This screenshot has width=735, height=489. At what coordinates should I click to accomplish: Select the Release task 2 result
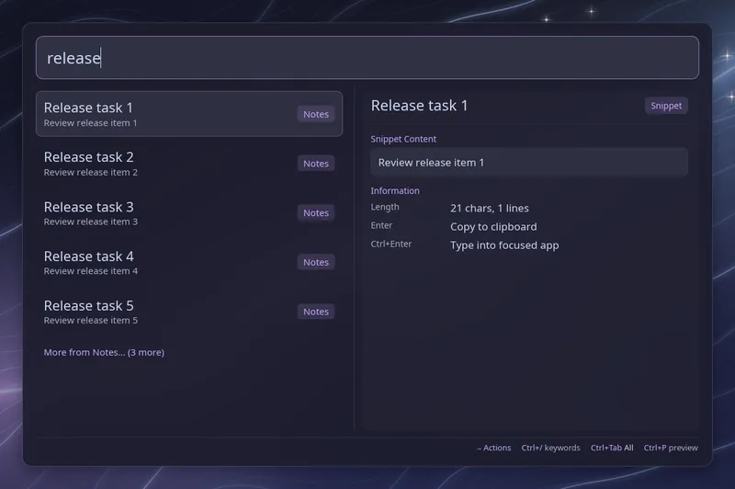click(x=189, y=164)
